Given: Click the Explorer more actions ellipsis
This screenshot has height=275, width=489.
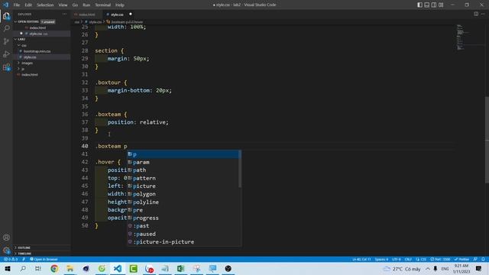Looking at the screenshot, I should (x=64, y=14).
